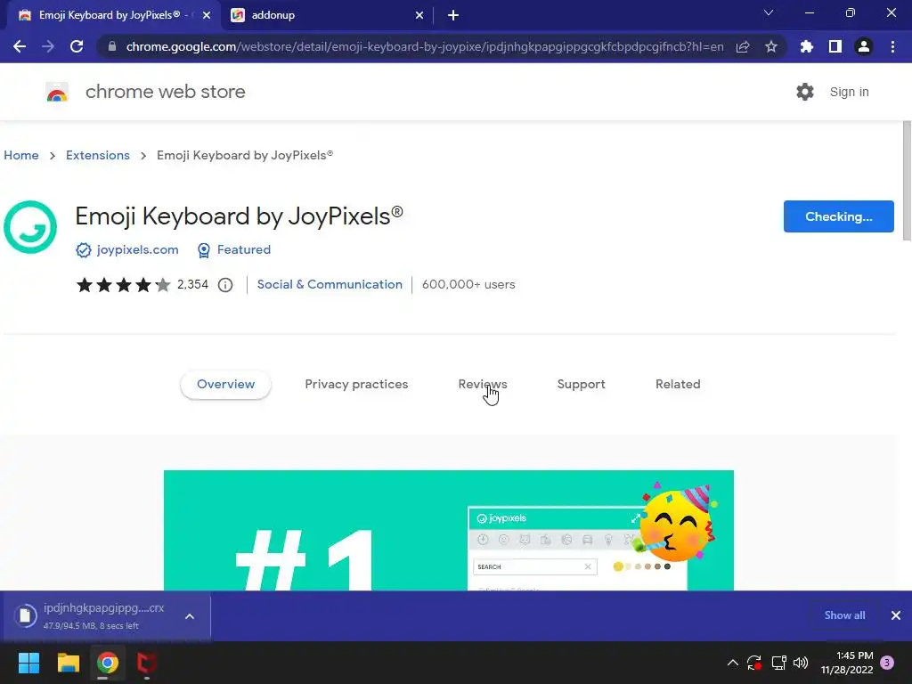Open a new browser tab
The height and width of the screenshot is (684, 912).
453,15
